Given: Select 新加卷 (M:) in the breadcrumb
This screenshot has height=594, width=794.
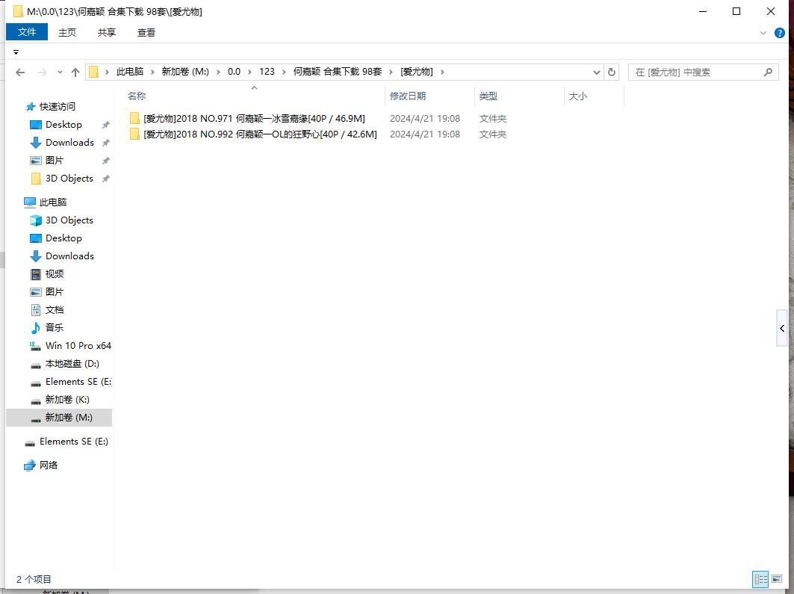Looking at the screenshot, I should coord(184,72).
